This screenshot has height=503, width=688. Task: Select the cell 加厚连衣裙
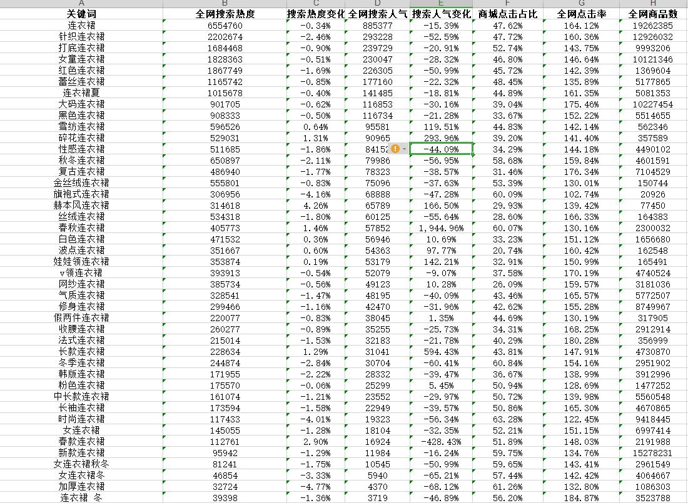click(81, 487)
